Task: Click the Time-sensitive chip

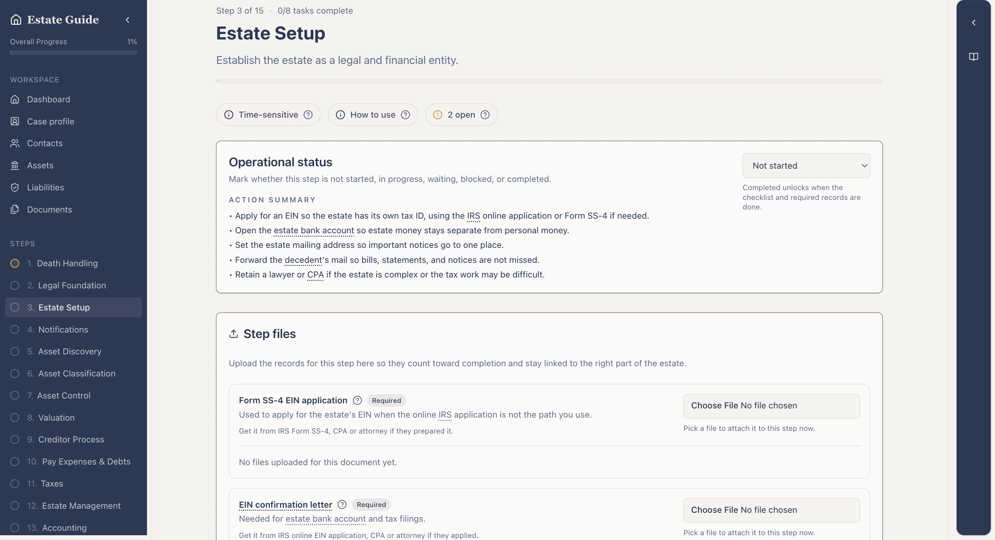Action: pos(268,115)
